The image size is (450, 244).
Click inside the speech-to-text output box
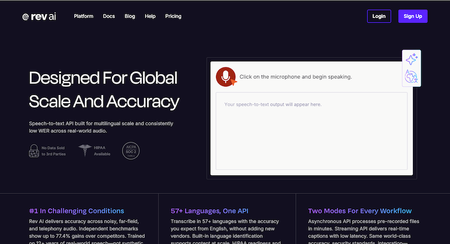click(311, 130)
